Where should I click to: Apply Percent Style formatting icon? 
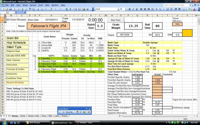pyautogui.click(x=160, y=9)
